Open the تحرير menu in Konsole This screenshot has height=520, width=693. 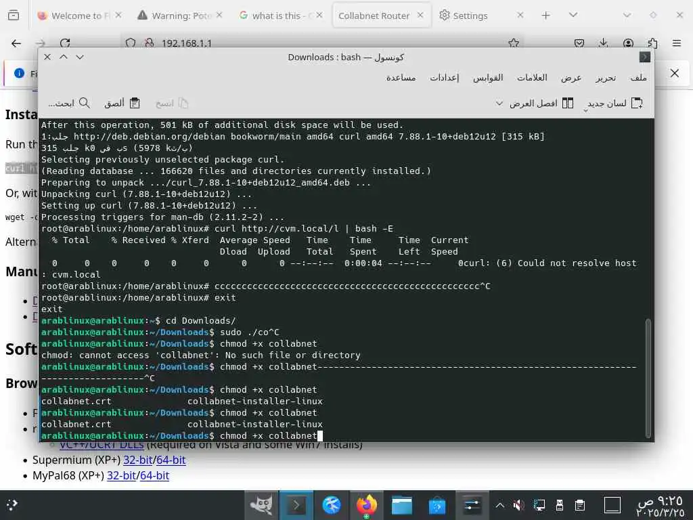(x=606, y=78)
